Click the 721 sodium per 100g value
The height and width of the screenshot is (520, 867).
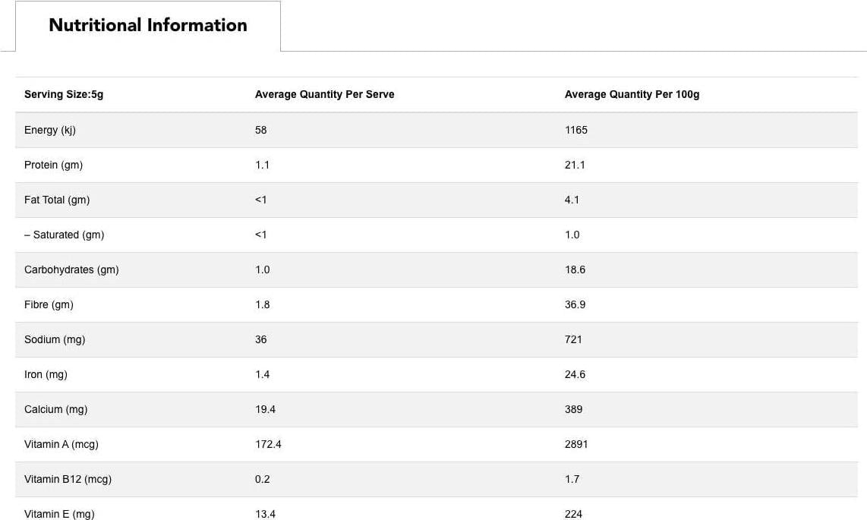[573, 339]
